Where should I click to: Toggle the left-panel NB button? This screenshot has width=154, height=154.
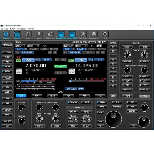click(7, 99)
